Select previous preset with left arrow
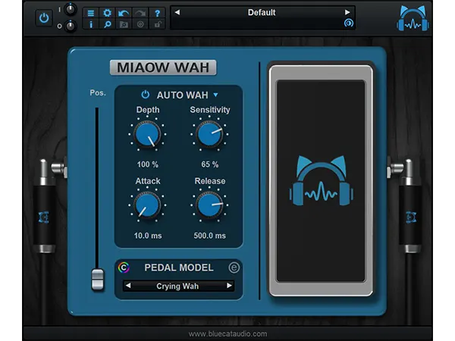Image resolution: width=455 pixels, height=341 pixels. point(177,12)
